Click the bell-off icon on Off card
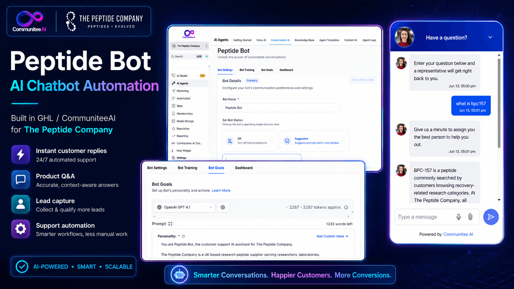This screenshot has height=289, width=514. tap(230, 141)
